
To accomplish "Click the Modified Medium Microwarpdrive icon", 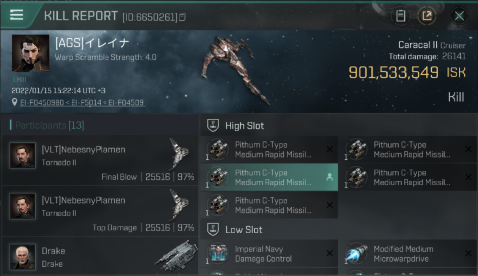I will [356, 254].
